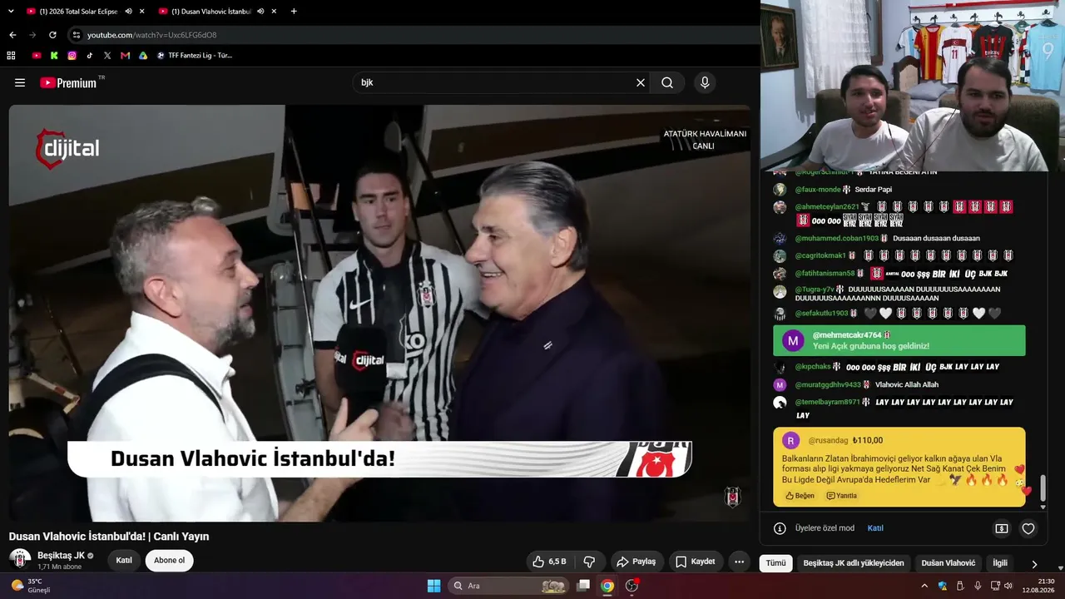
Task: Open the TikTok bookmark icon
Action: click(90, 56)
